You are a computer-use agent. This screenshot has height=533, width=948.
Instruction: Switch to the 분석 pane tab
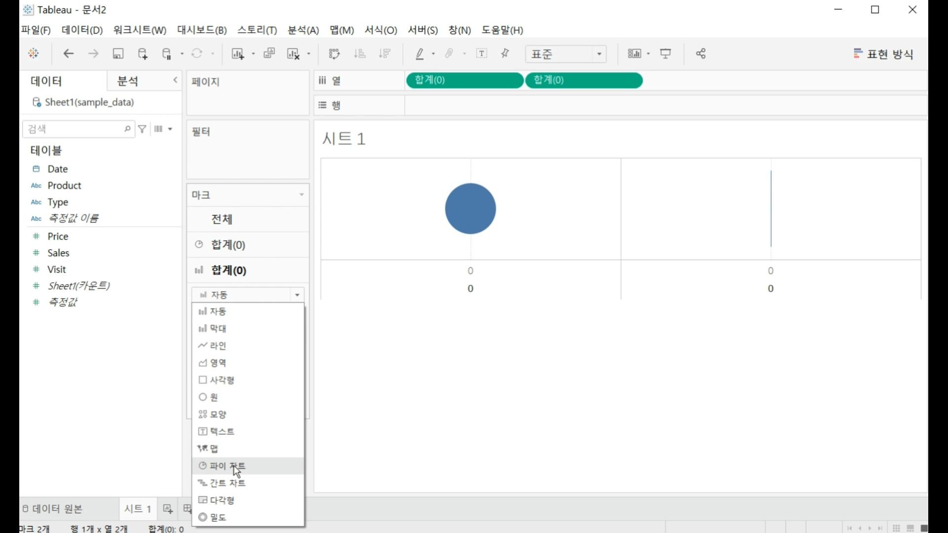tap(128, 81)
